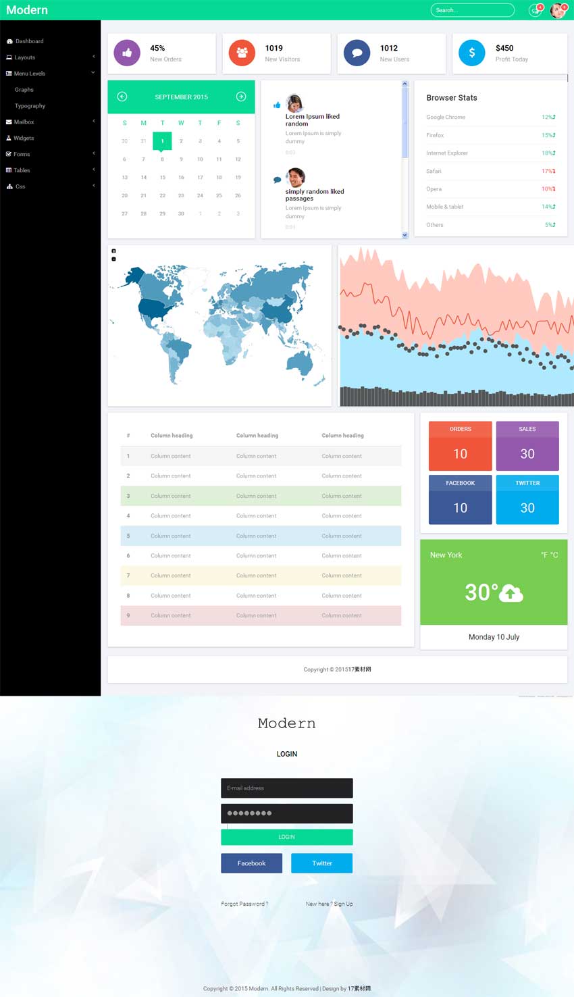Click the orange ORDERS tile

tap(460, 446)
